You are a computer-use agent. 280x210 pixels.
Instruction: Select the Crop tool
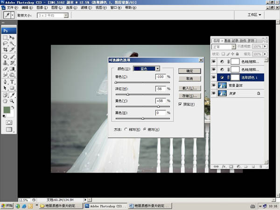pos(5,49)
